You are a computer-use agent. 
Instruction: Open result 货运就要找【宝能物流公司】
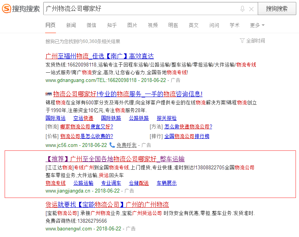[107, 205]
